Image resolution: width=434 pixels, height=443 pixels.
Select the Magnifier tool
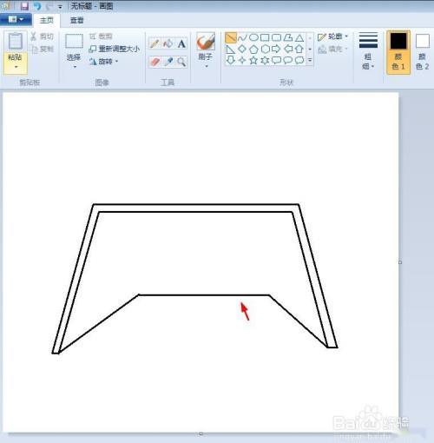(x=181, y=62)
